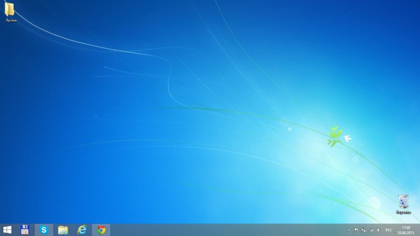This screenshot has width=420, height=236.
Task: Open the clock showing 17:40
Action: tap(406, 230)
